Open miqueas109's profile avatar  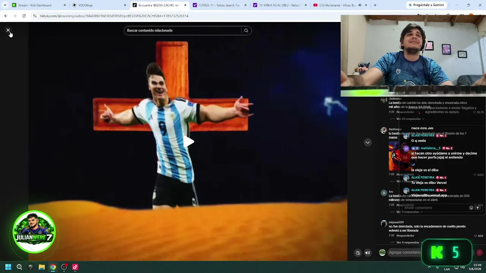point(384,224)
